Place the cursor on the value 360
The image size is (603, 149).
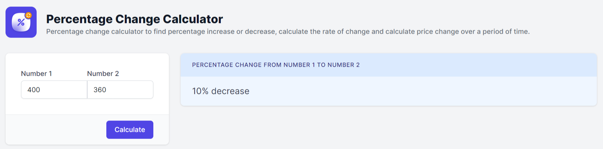tap(100, 90)
